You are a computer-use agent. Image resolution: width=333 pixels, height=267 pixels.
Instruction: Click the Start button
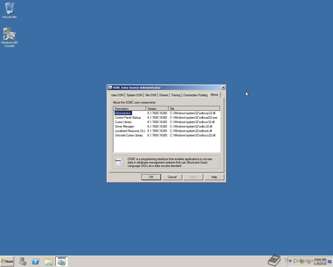[x=7, y=261]
